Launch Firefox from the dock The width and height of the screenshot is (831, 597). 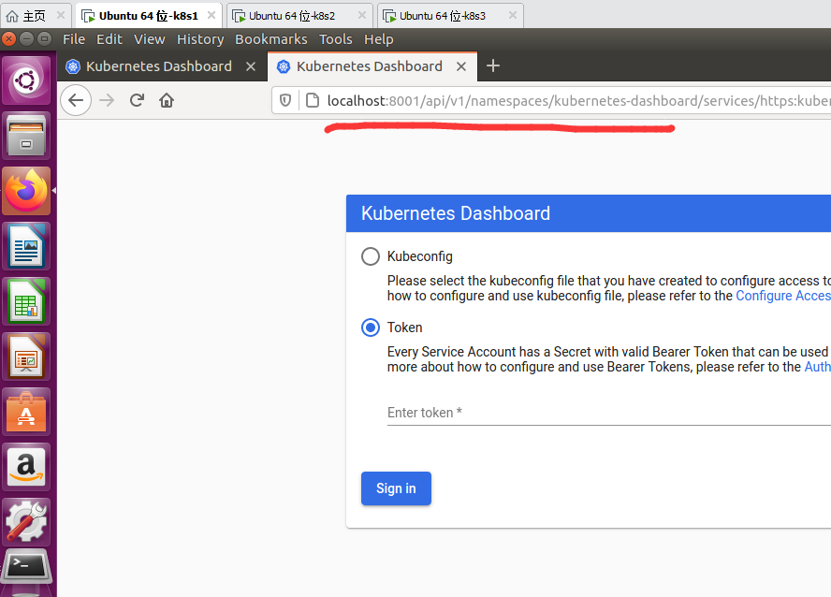point(26,191)
